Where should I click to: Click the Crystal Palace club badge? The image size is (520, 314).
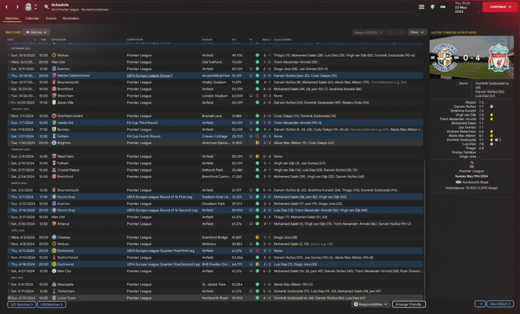54,170
